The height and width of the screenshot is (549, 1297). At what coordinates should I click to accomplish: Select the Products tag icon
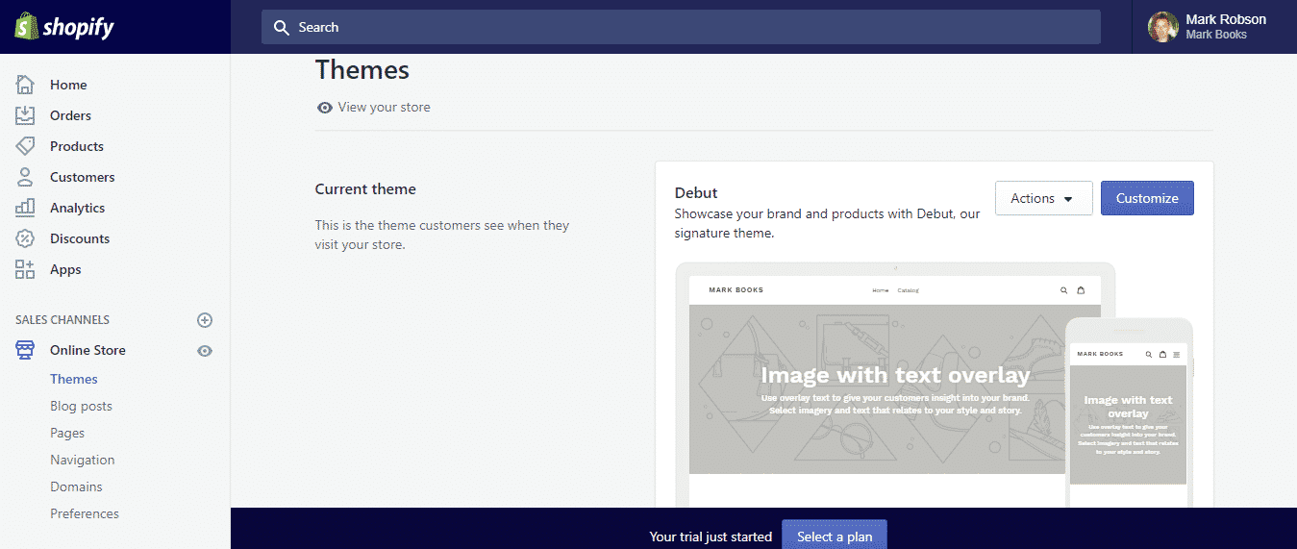(x=25, y=146)
